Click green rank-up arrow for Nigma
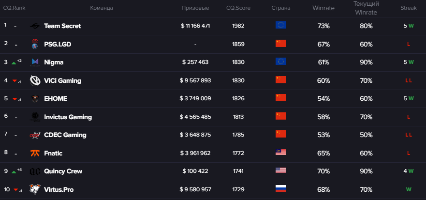 14,62
